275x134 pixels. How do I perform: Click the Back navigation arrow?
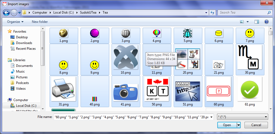pos(6,13)
